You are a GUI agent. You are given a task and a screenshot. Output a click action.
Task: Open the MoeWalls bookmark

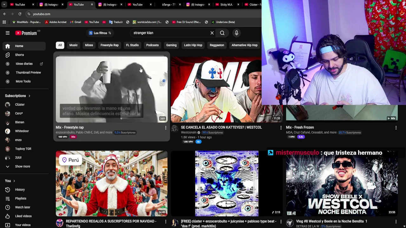pos(26,22)
